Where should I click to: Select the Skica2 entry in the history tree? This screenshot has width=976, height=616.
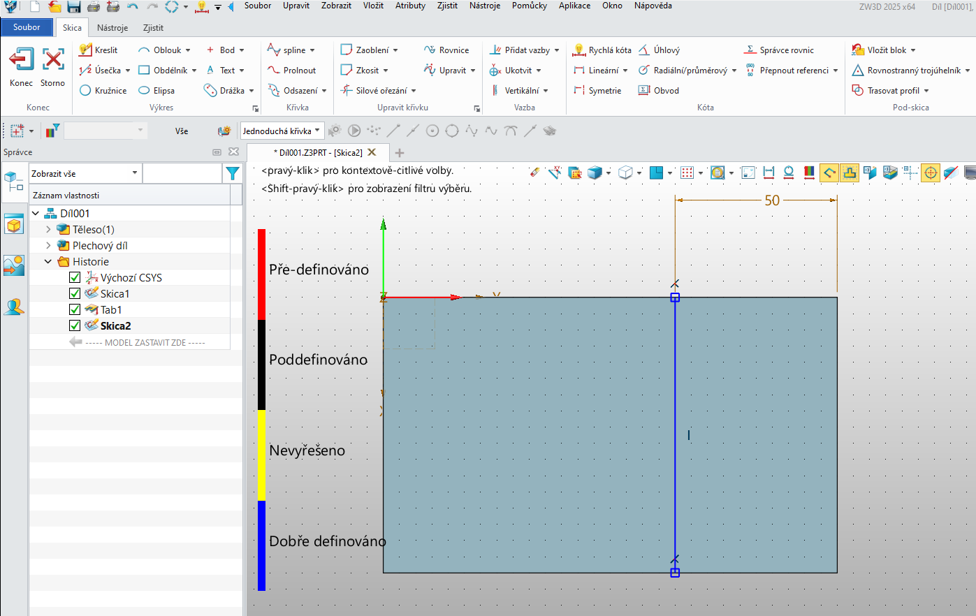click(115, 326)
